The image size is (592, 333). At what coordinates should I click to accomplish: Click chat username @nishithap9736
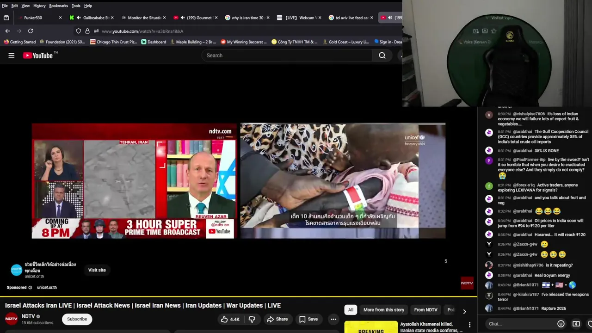[528, 265]
